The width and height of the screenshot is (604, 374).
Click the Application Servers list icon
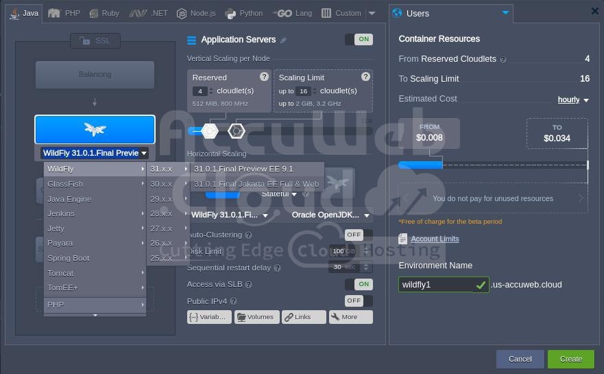pyautogui.click(x=191, y=40)
